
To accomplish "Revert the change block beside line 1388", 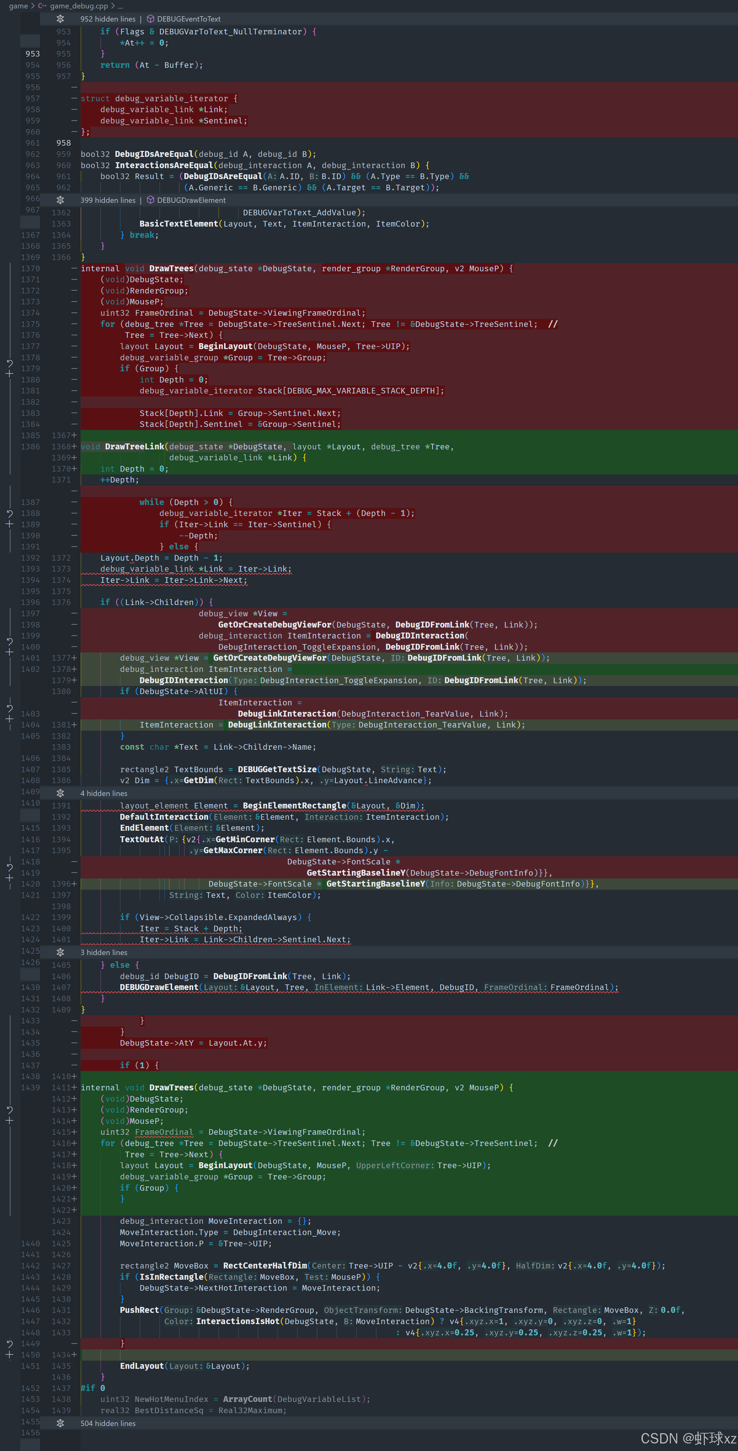I will pos(10,513).
